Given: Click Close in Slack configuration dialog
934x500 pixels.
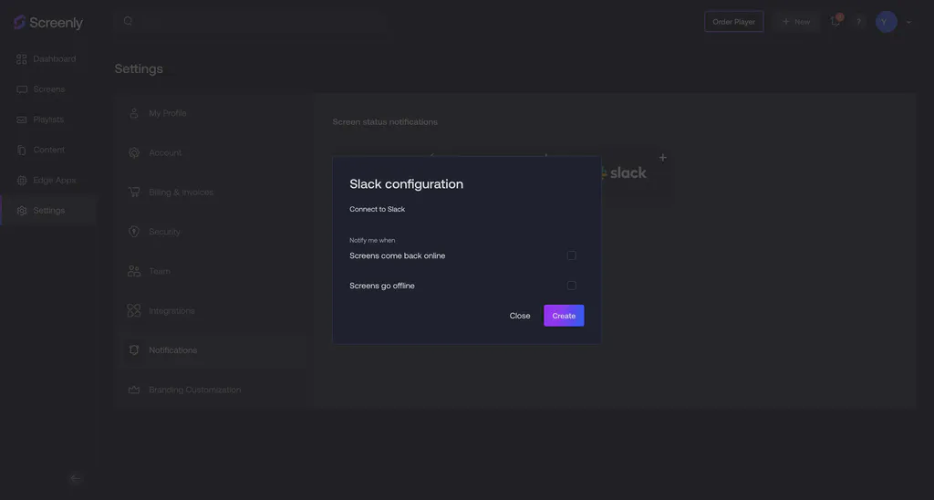Looking at the screenshot, I should tap(519, 316).
